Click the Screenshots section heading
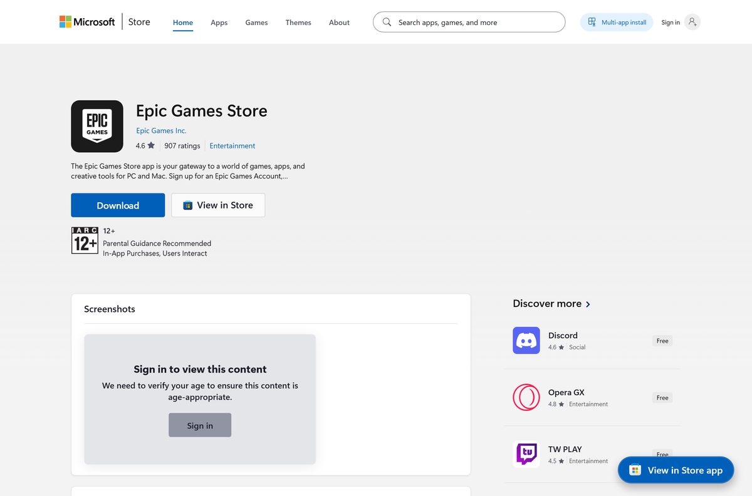This screenshot has height=496, width=752. (x=110, y=309)
